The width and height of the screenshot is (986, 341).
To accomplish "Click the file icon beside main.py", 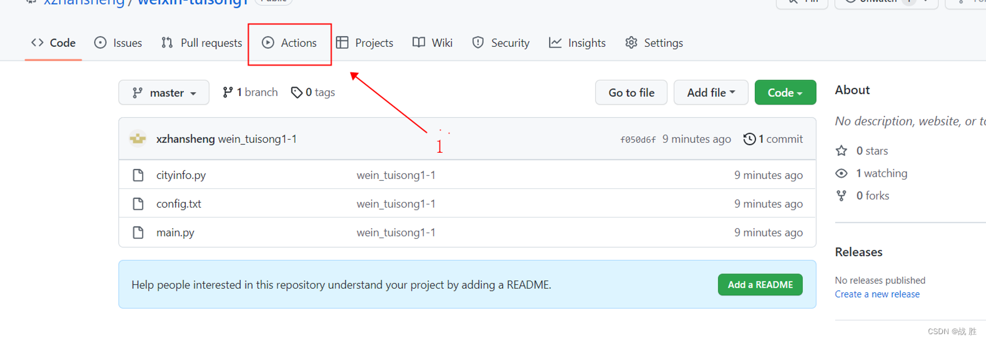I will (x=138, y=232).
